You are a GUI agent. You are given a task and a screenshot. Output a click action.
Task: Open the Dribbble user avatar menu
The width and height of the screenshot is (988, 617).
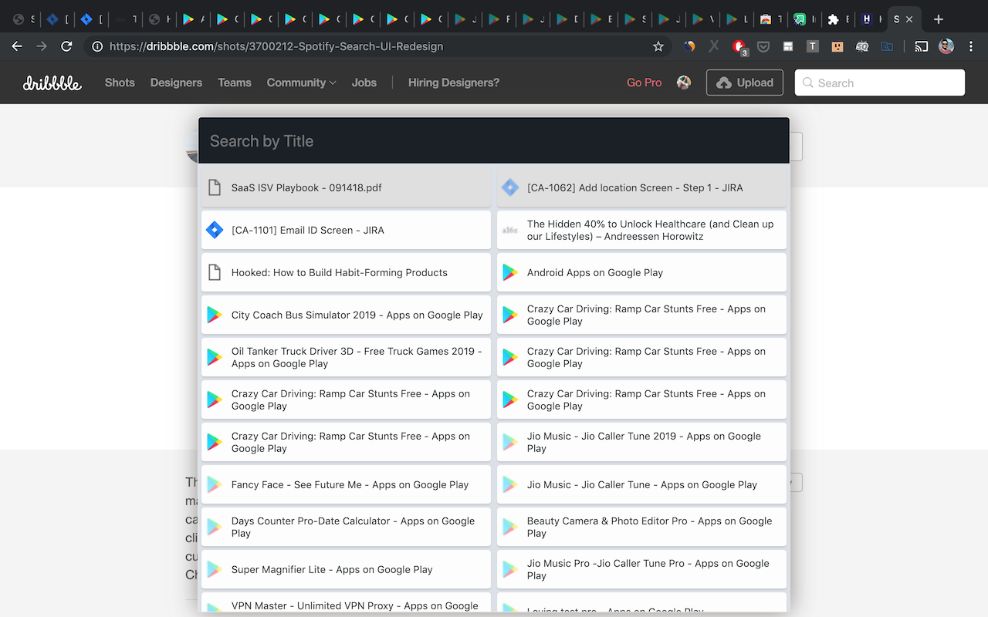click(683, 83)
